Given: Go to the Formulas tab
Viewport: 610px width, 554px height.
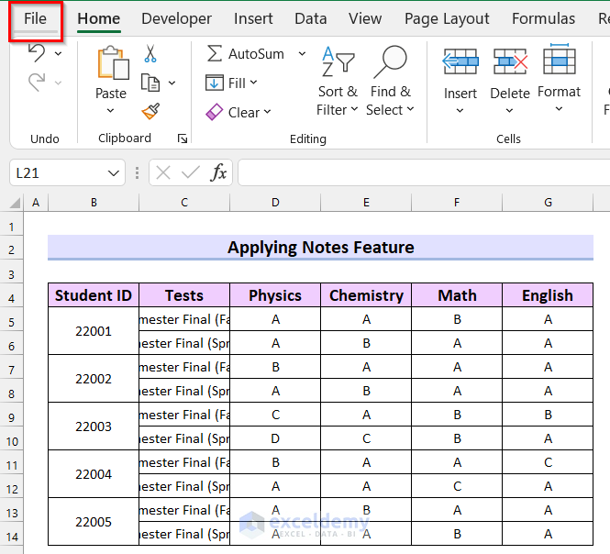Looking at the screenshot, I should 543,18.
